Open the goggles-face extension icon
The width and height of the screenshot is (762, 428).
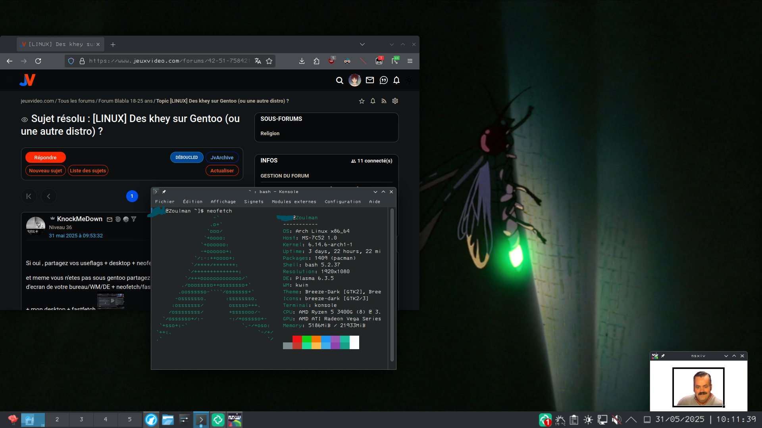pyautogui.click(x=347, y=61)
